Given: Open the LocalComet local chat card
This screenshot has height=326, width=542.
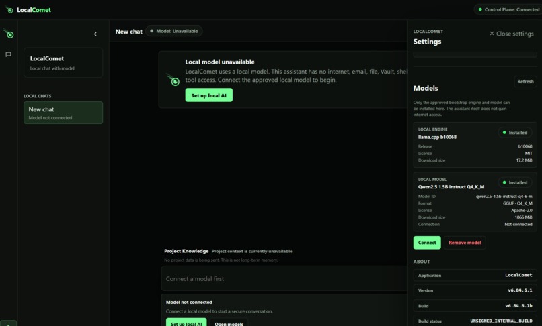Looking at the screenshot, I should (x=63, y=62).
